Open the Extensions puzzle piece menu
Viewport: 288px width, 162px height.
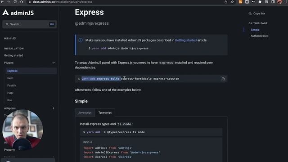tap(260, 2)
